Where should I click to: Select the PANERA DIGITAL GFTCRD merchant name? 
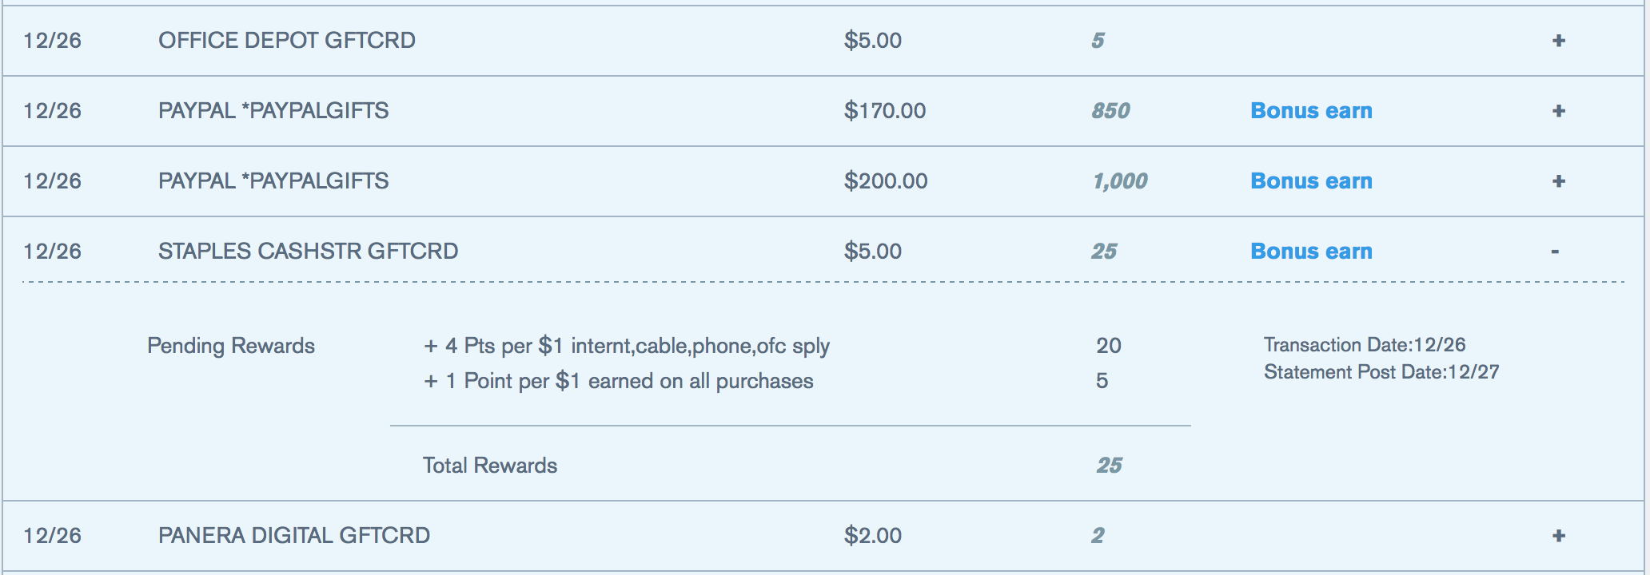[x=294, y=536]
